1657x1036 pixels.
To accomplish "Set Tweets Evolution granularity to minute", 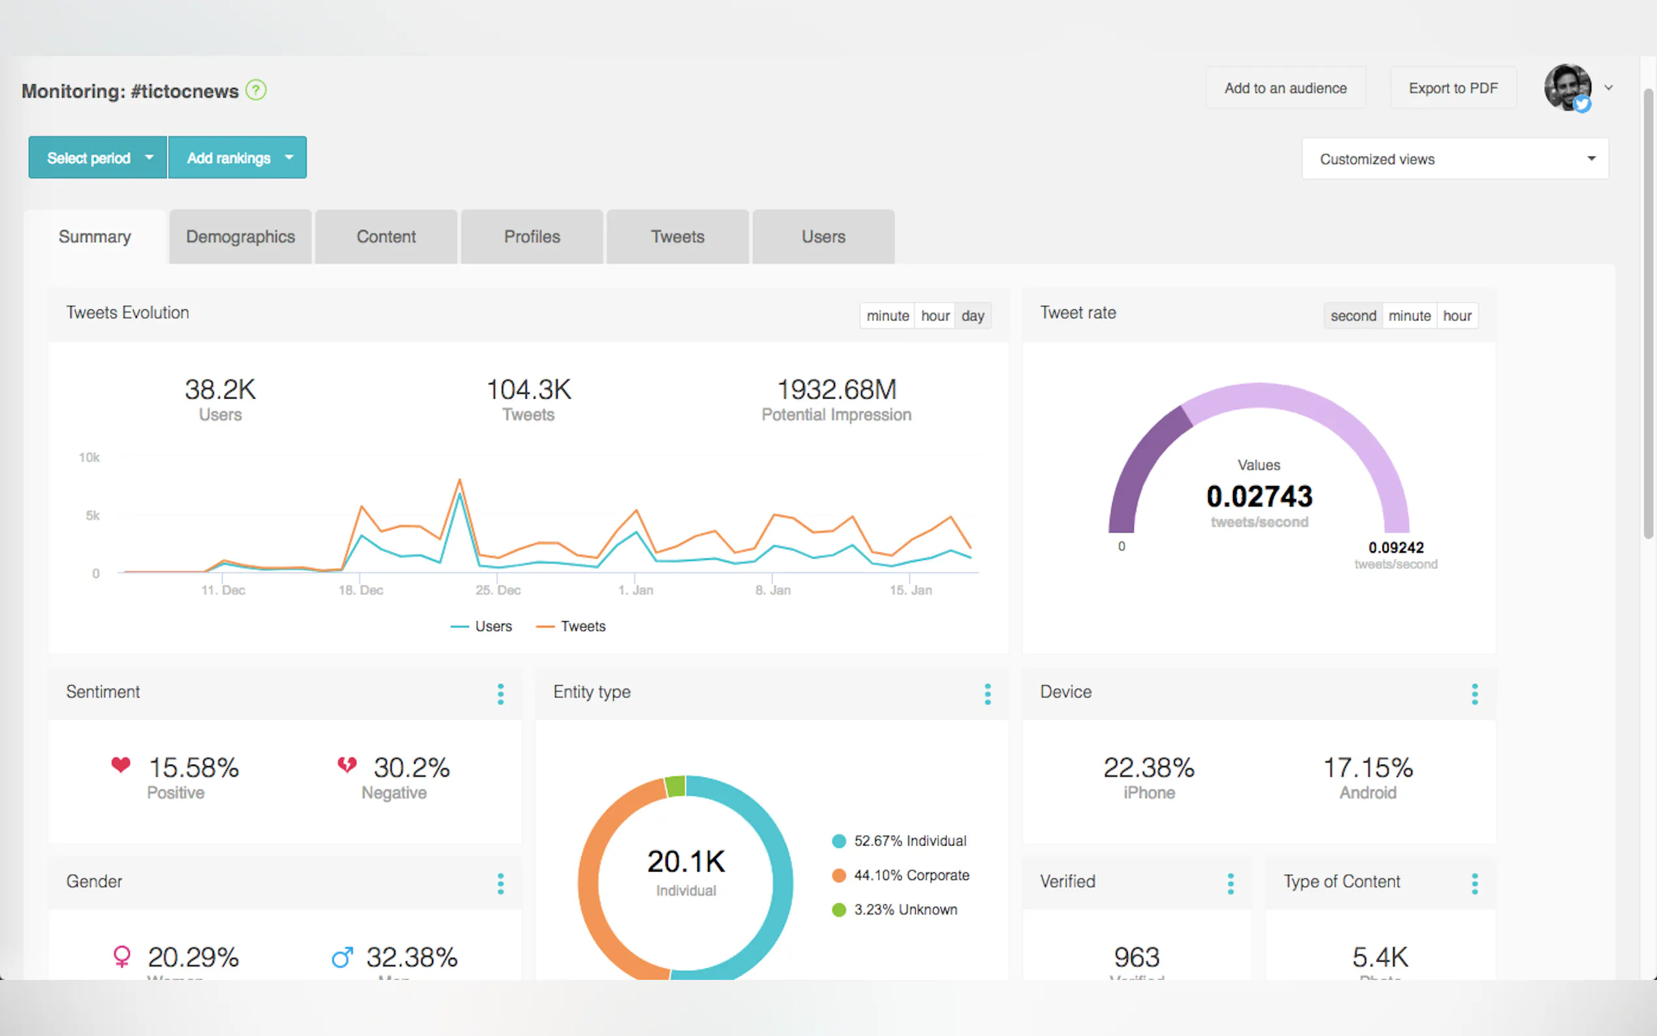I will (x=887, y=316).
